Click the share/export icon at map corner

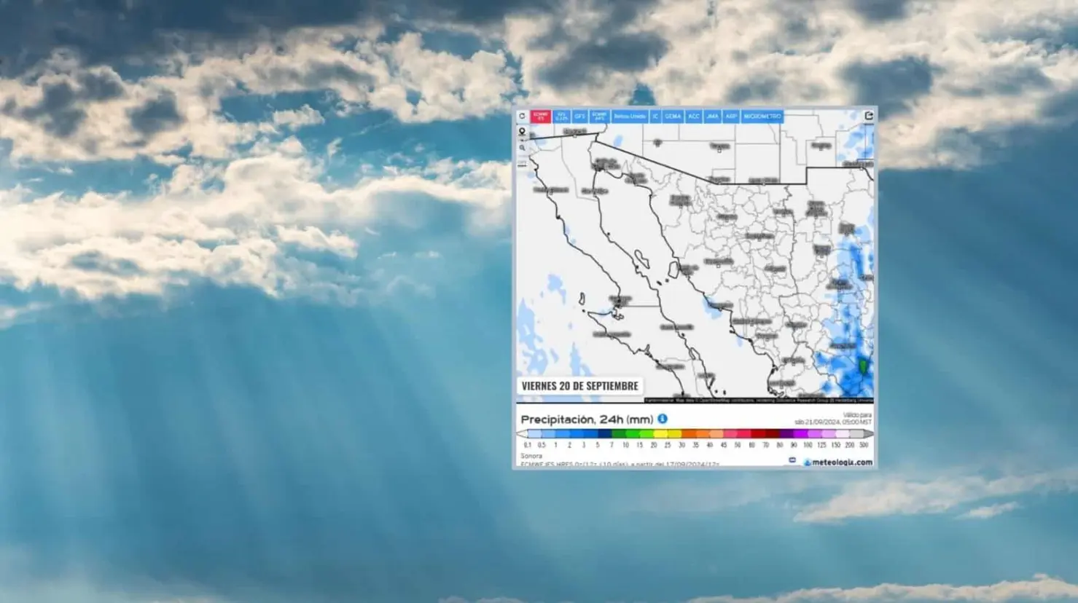point(869,116)
